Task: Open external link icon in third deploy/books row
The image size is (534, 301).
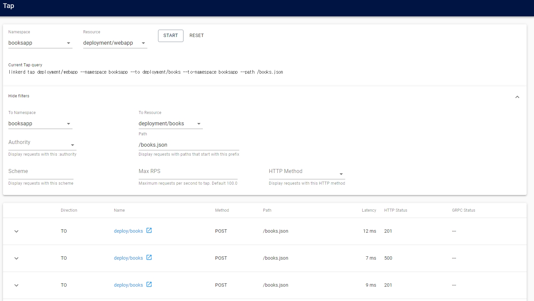Action: pyautogui.click(x=149, y=284)
